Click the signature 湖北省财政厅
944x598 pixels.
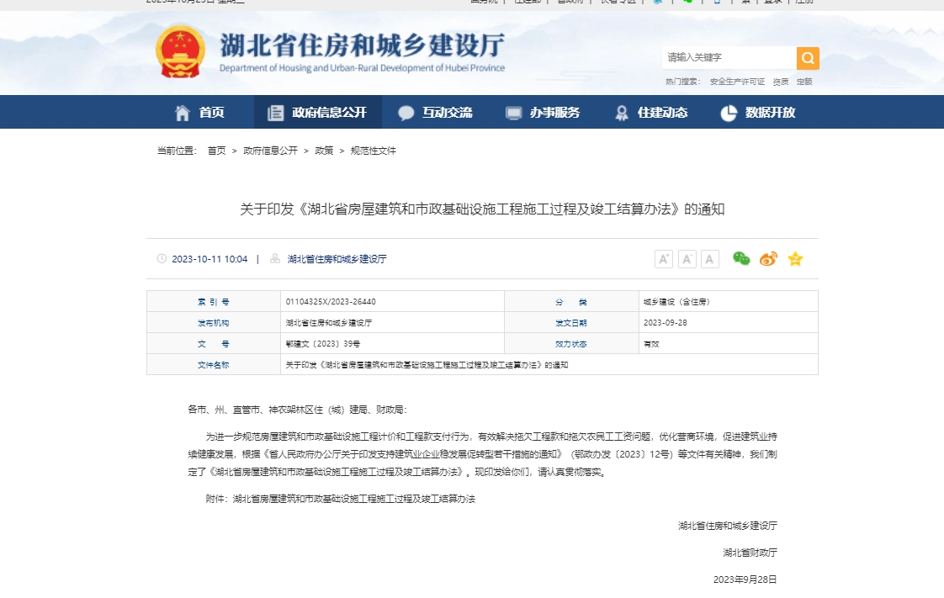pyautogui.click(x=750, y=553)
